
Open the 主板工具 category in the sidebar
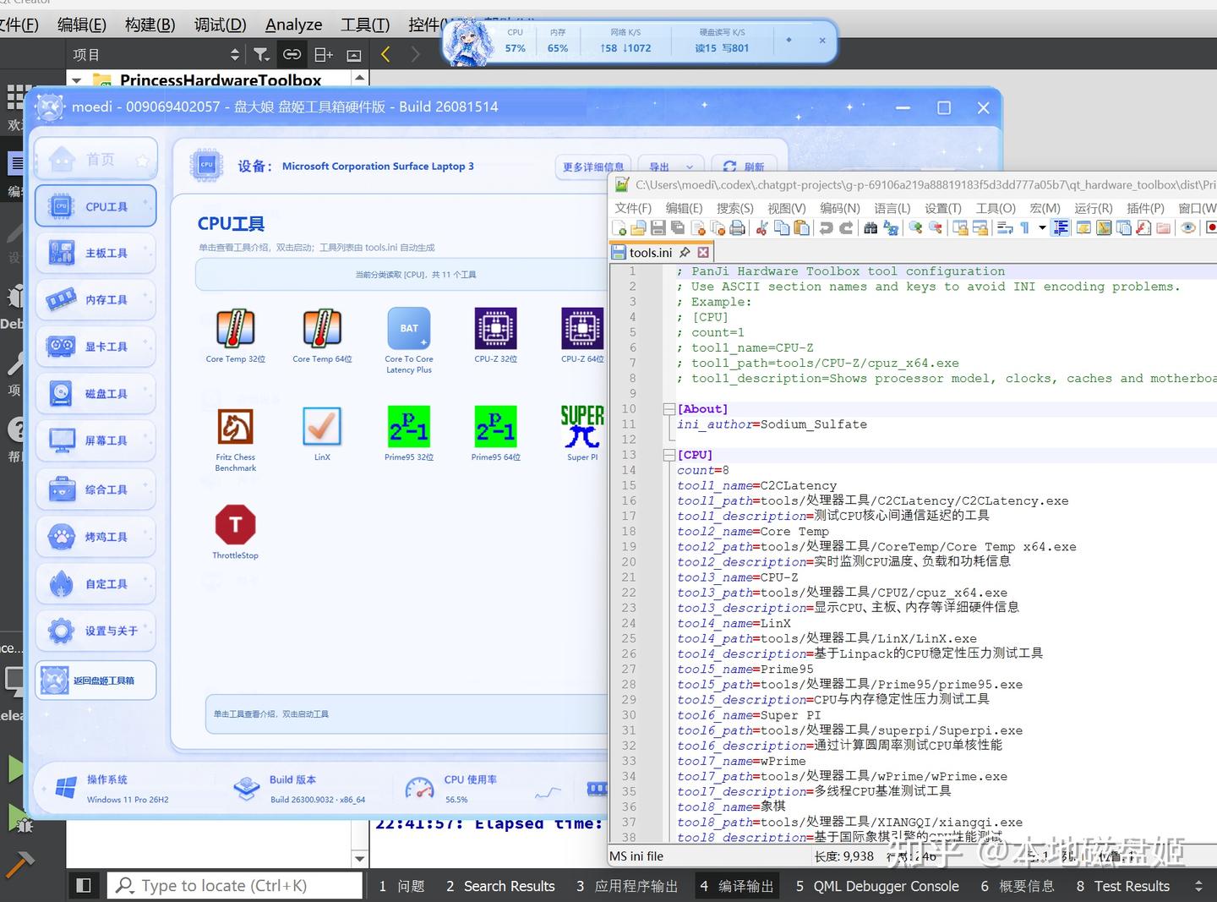click(x=96, y=253)
